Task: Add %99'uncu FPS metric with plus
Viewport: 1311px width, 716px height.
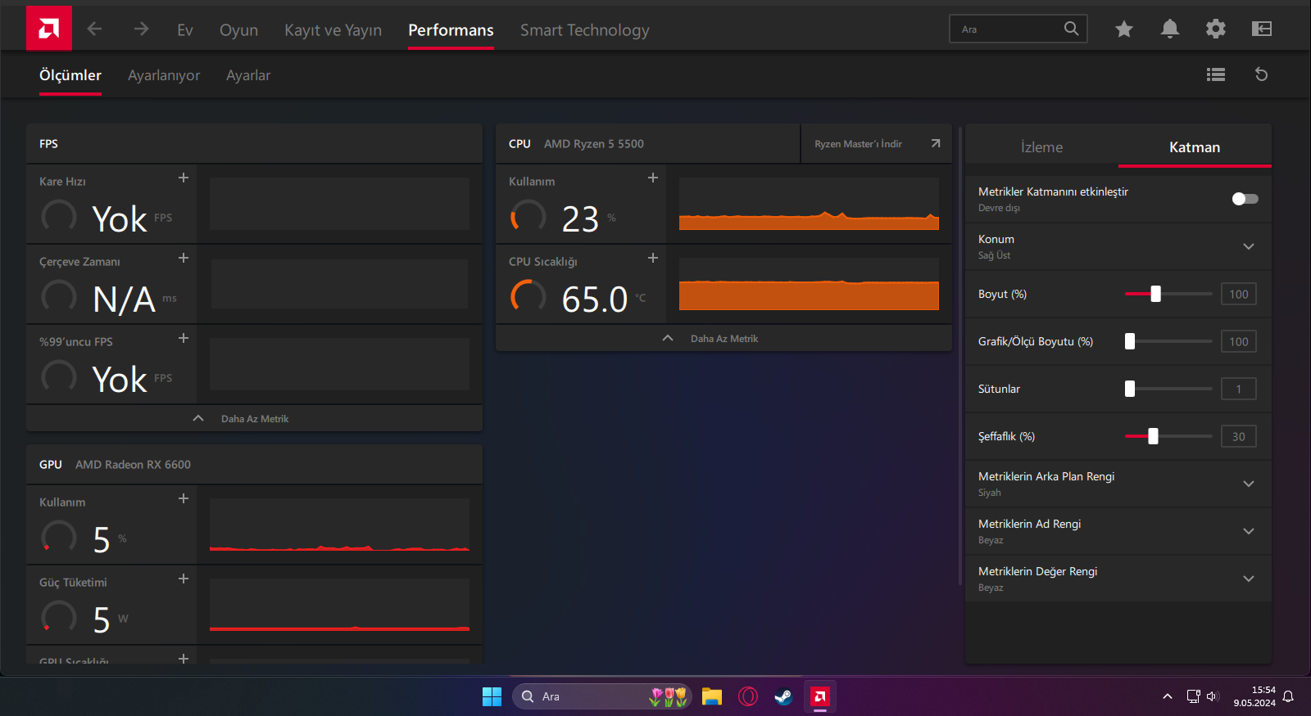Action: 184,338
